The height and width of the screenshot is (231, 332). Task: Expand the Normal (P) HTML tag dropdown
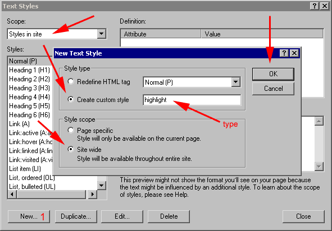tap(236, 82)
